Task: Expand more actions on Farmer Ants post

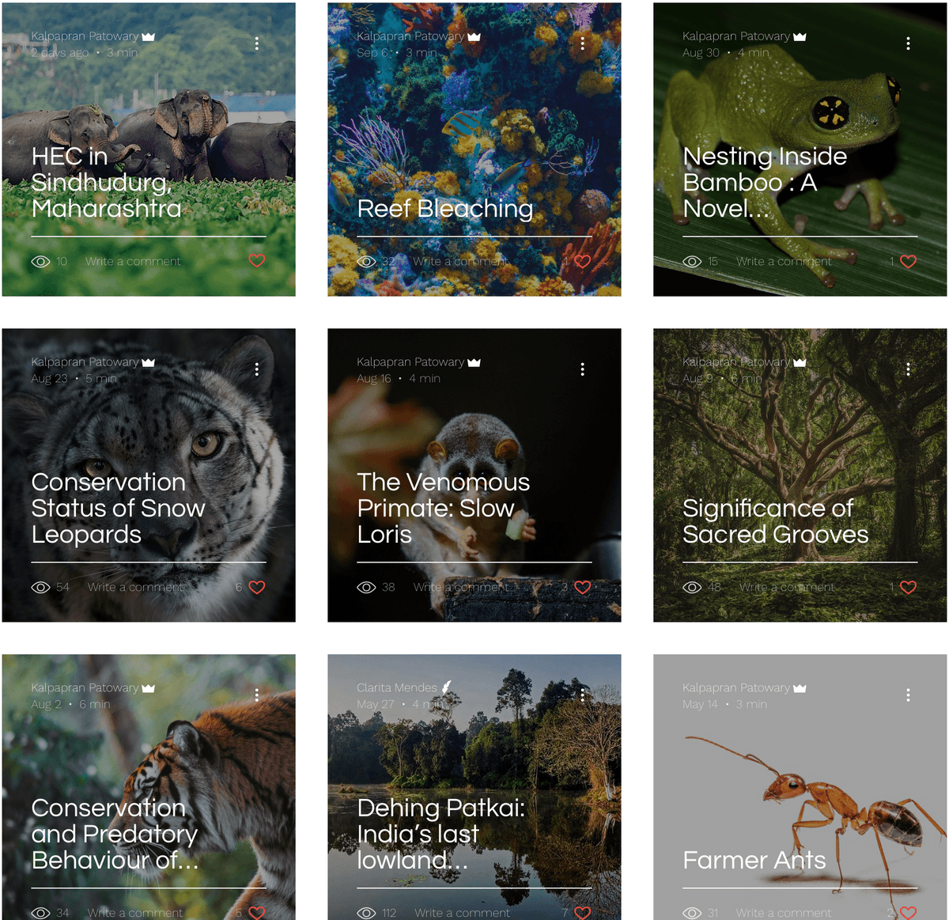Action: pyautogui.click(x=909, y=695)
